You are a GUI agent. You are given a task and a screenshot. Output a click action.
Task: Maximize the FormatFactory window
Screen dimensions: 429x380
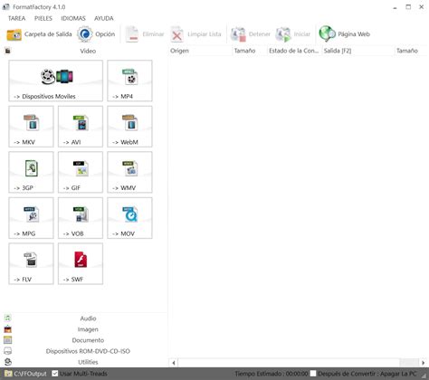tap(408, 7)
